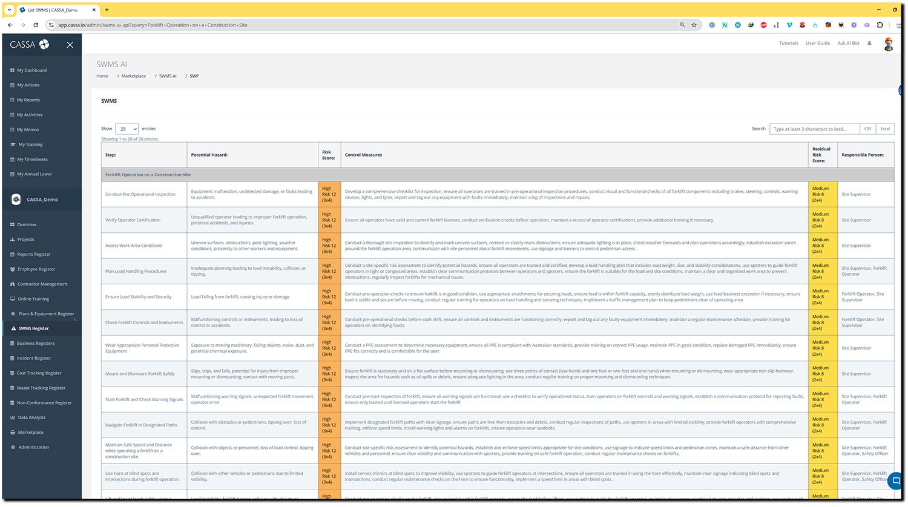Screen dimensions: 908x507
Task: Go to Plant & Equipment Register
Action: click(46, 314)
